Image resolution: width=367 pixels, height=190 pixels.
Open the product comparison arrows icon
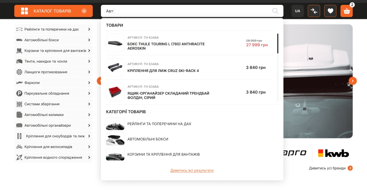314,11
